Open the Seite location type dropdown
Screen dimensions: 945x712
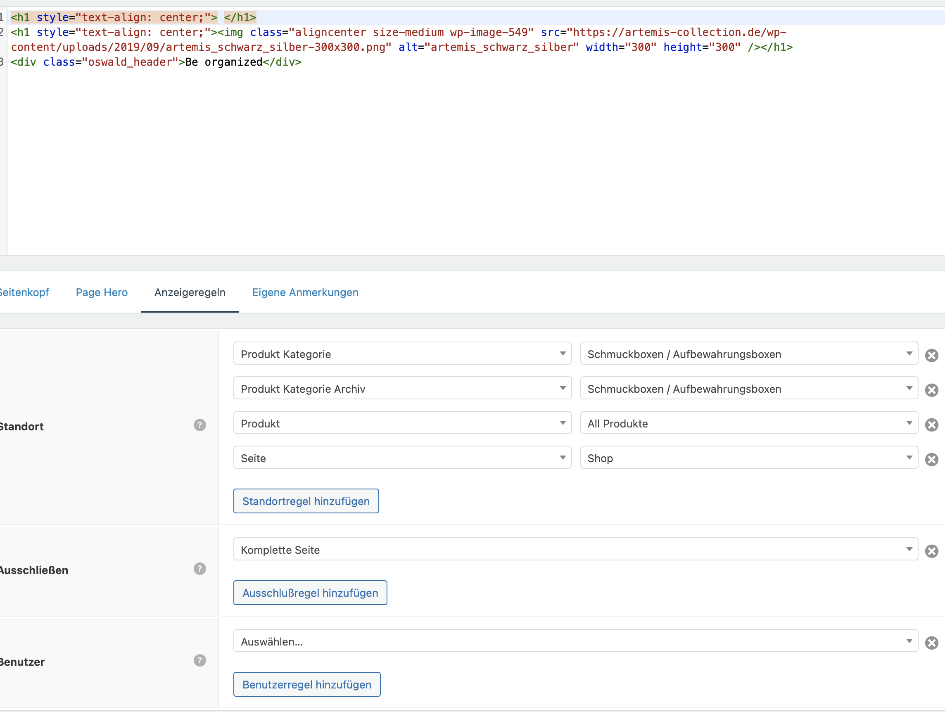coord(402,458)
